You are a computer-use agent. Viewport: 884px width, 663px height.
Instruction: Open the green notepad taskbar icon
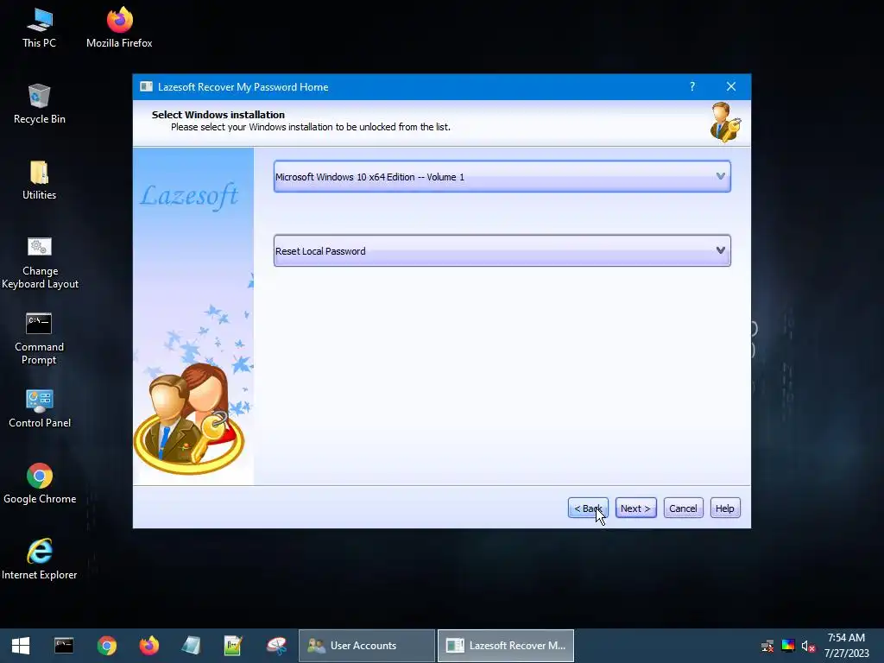coord(233,646)
